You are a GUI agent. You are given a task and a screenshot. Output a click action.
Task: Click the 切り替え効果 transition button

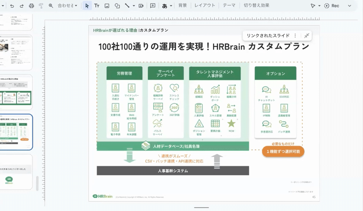256,5
